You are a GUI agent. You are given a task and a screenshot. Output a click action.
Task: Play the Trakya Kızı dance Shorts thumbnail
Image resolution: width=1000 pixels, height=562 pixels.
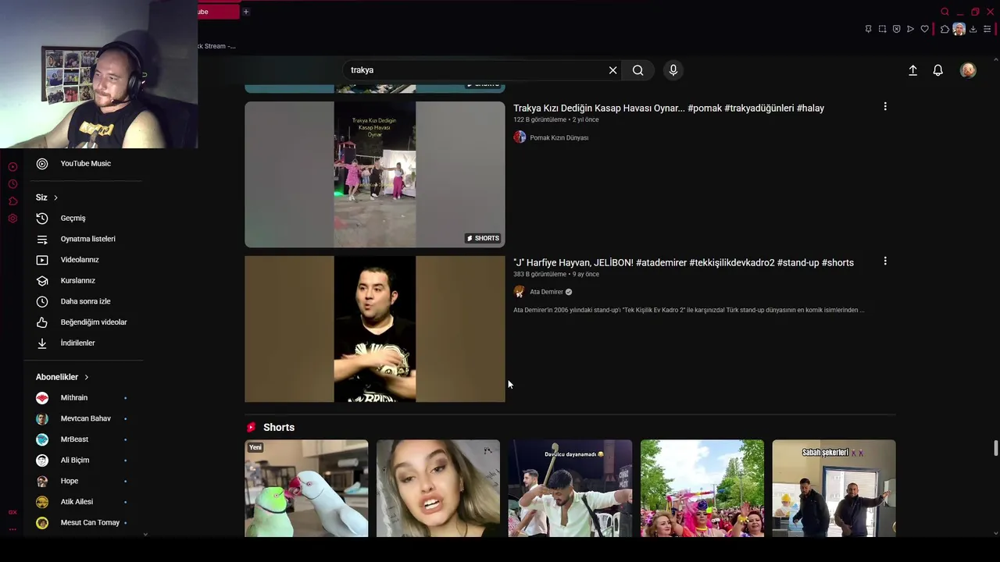click(375, 174)
